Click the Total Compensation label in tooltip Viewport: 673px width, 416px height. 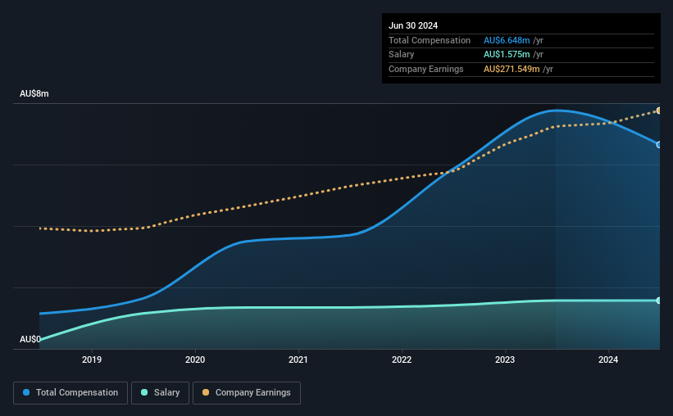point(430,40)
